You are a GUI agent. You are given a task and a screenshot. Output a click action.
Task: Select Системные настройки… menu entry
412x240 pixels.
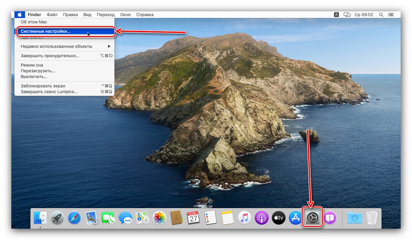64,31
